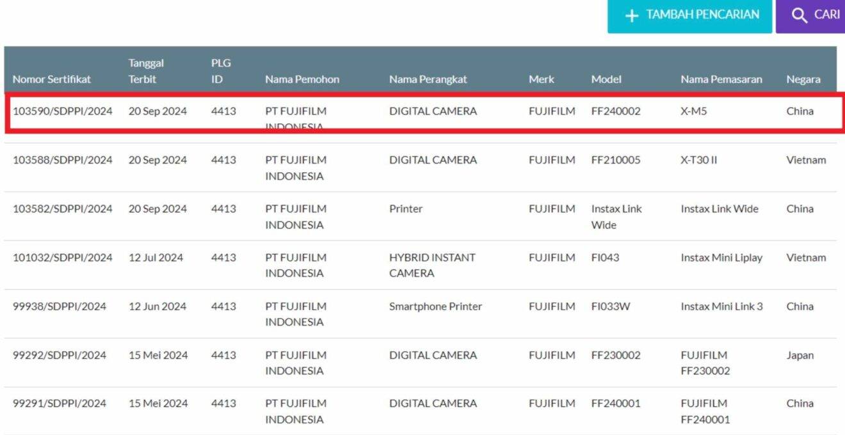Click the Nama Pemasaran column header
Viewport: 845px width, 435px height.
[721, 79]
